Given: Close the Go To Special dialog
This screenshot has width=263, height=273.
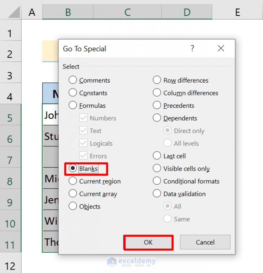Looking at the screenshot, I should point(221,48).
